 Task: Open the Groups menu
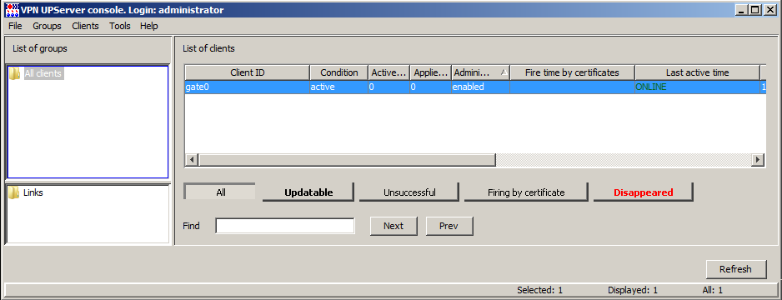tap(47, 26)
